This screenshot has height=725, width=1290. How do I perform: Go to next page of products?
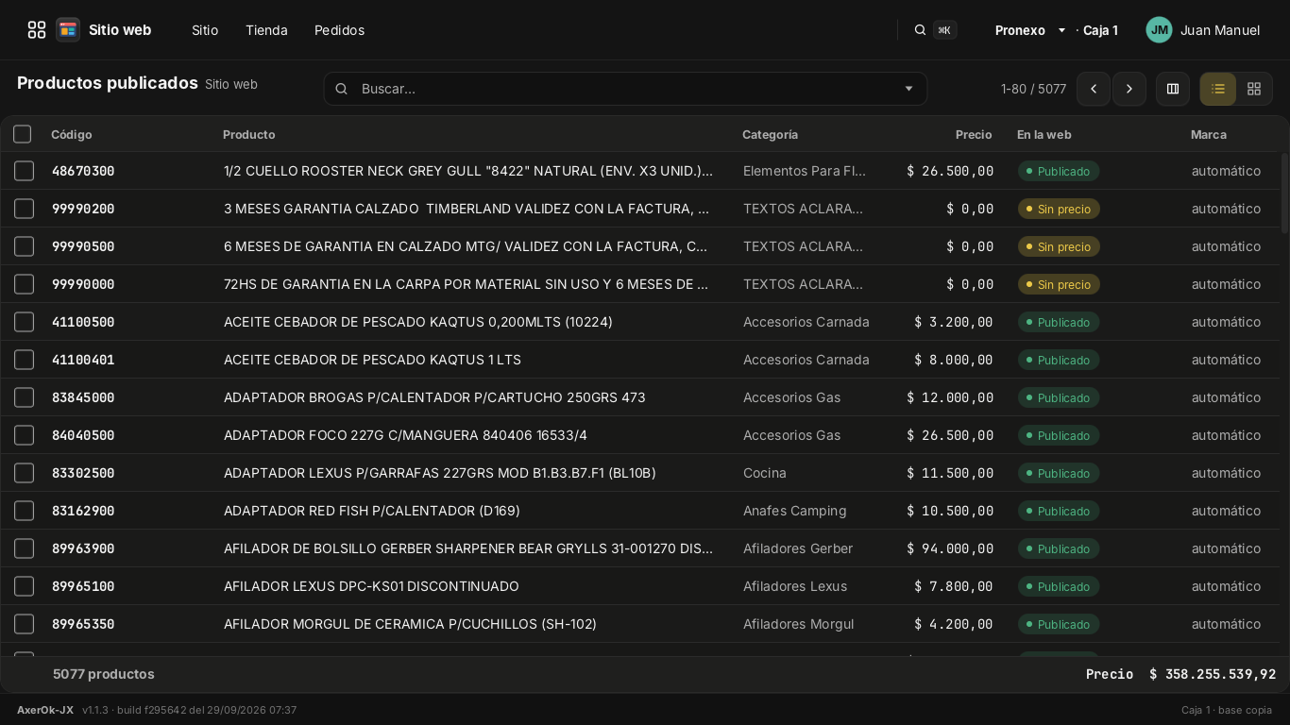[x=1129, y=89]
